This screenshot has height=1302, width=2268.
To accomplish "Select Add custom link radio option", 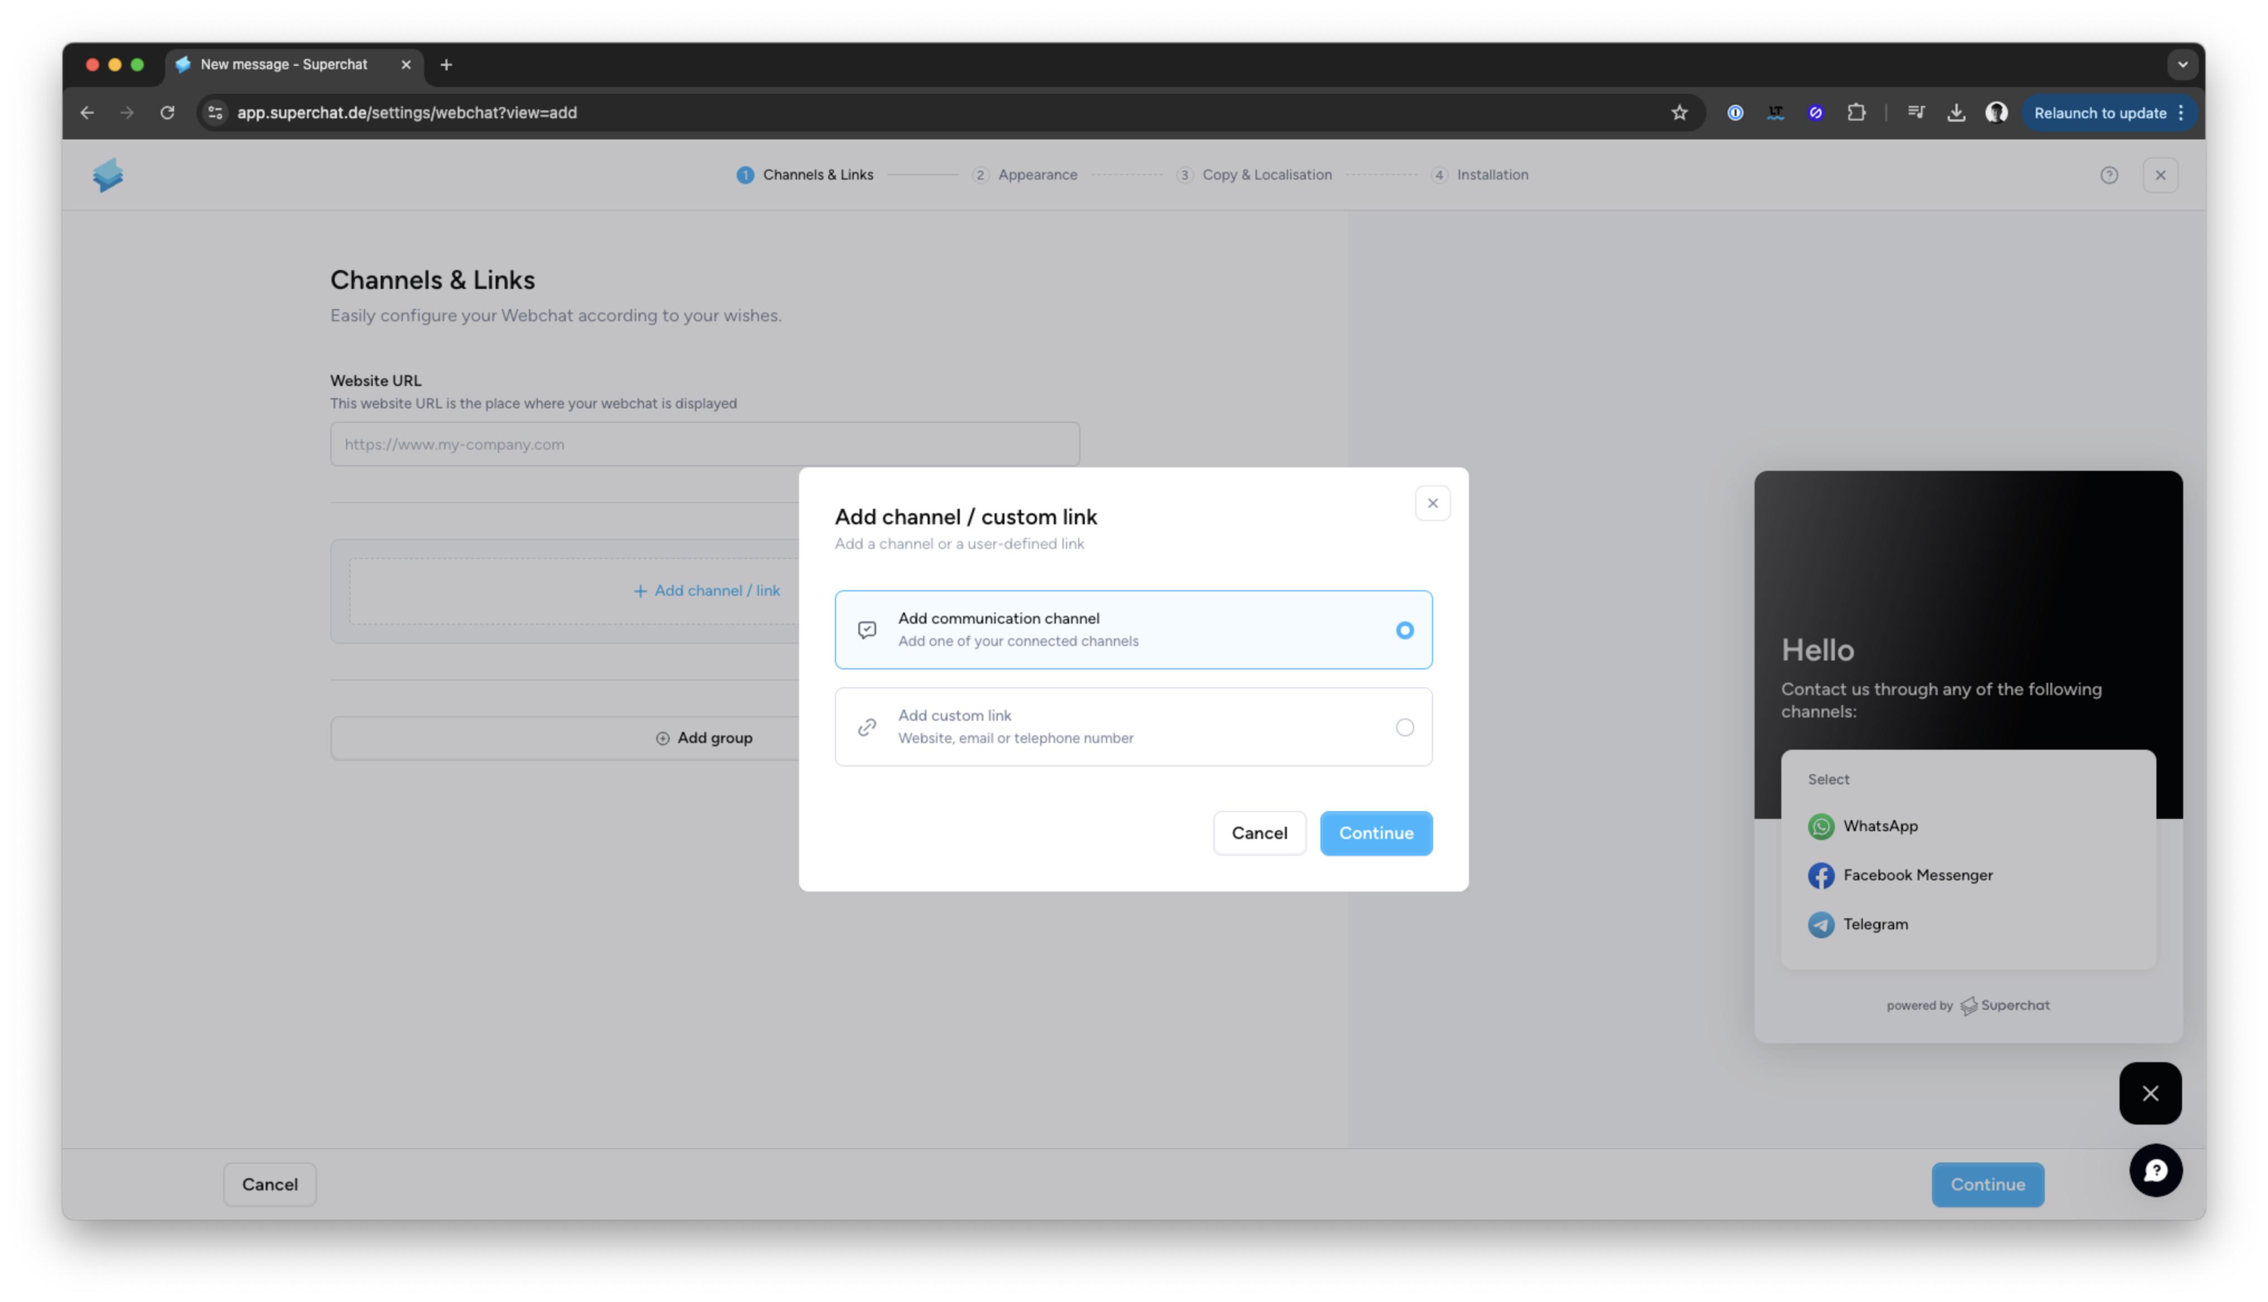I will [x=1404, y=728].
